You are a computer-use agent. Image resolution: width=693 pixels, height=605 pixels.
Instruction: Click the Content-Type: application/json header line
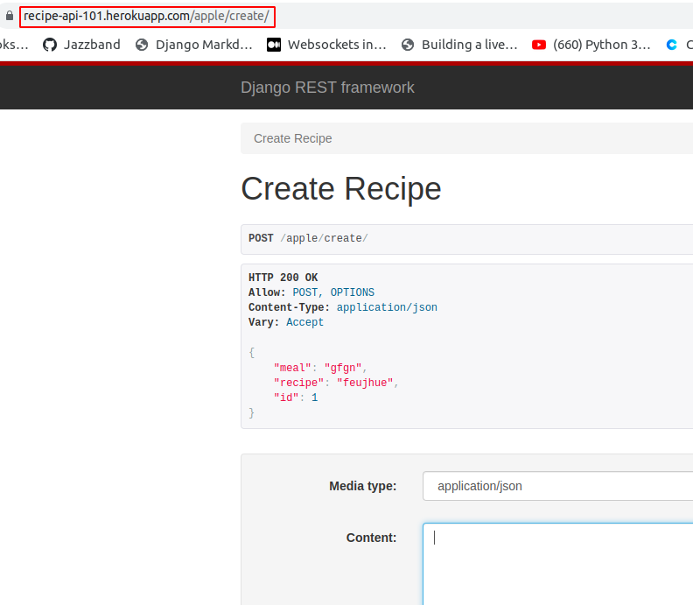click(342, 307)
